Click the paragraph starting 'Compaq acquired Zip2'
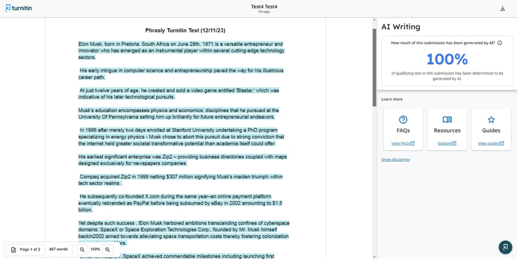Image resolution: width=517 pixels, height=259 pixels. tap(180, 180)
